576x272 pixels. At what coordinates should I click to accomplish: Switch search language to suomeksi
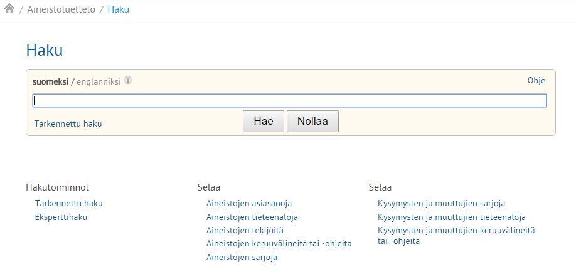pos(50,81)
